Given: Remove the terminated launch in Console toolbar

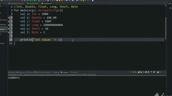Looking at the screenshot, I should coord(133,72).
